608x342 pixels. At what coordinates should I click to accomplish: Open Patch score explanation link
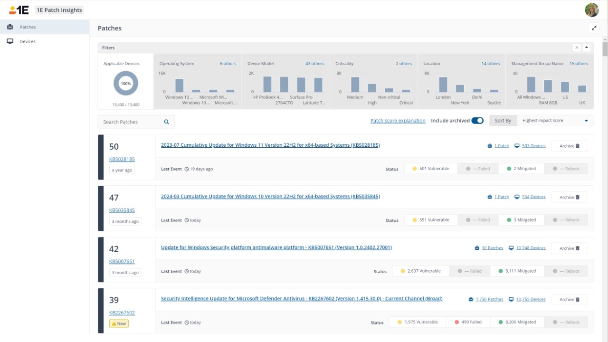click(x=398, y=121)
